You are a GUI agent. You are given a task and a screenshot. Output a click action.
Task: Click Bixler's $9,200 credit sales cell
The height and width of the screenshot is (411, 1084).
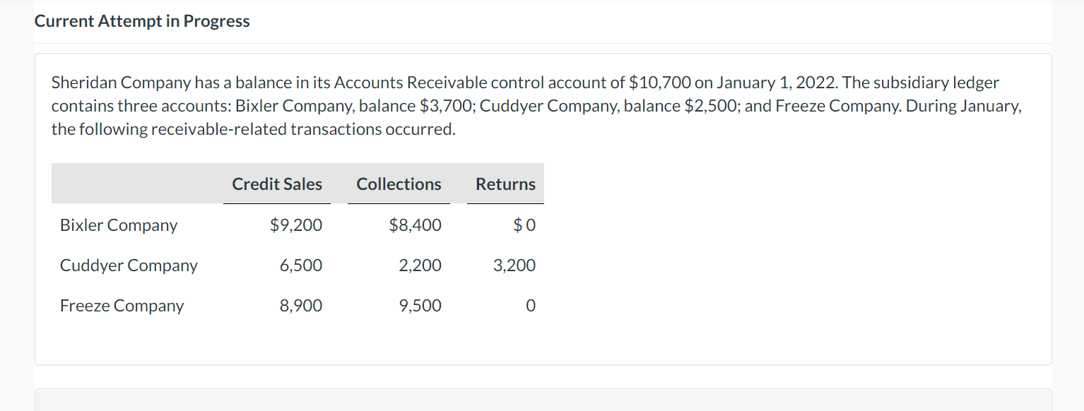pos(296,225)
